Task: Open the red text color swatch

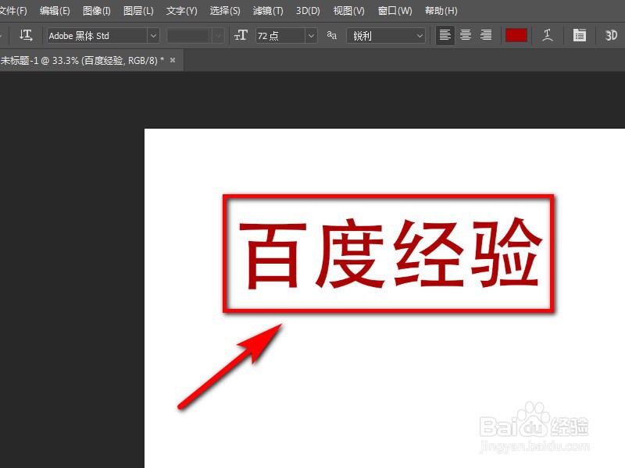Action: tap(516, 35)
